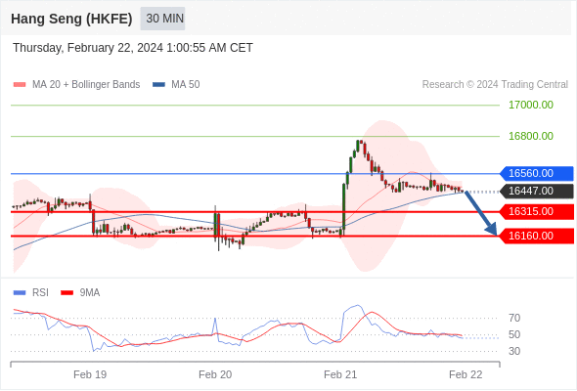Select the Feb 19 axis marker

coord(90,374)
